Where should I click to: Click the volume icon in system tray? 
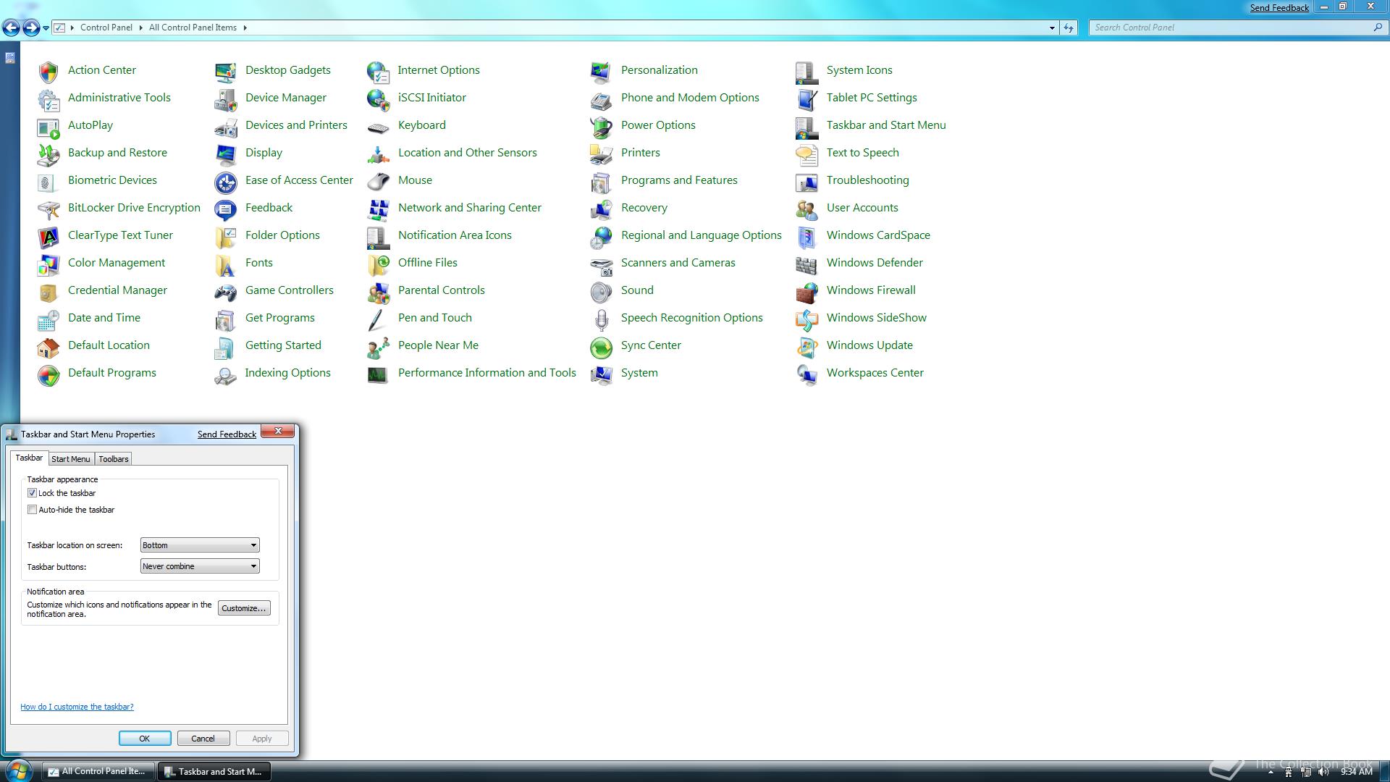point(1323,772)
